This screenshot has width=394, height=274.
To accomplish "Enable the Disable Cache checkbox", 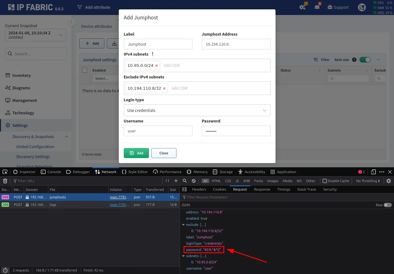I will pos(325,181).
